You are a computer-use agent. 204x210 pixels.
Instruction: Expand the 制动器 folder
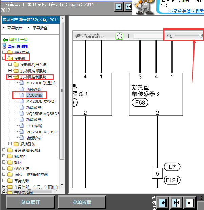tap(4, 156)
